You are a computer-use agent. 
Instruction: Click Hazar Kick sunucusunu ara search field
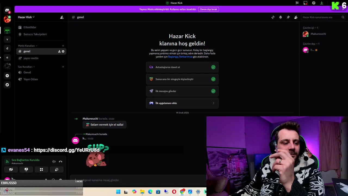(x=324, y=17)
